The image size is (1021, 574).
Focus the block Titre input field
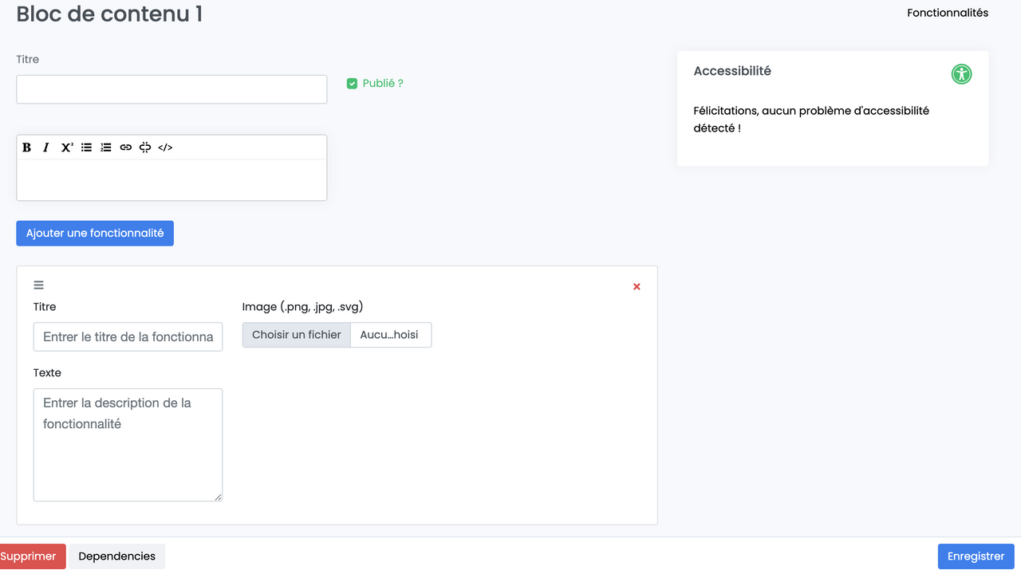click(x=171, y=89)
